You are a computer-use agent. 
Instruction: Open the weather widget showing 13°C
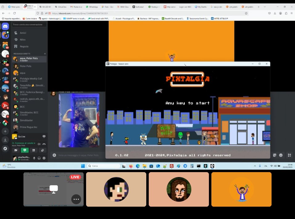pos(9,166)
